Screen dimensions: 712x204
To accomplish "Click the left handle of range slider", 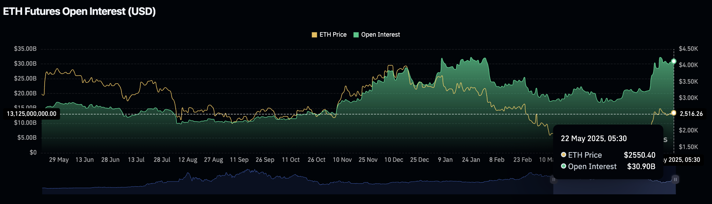I will click(554, 179).
